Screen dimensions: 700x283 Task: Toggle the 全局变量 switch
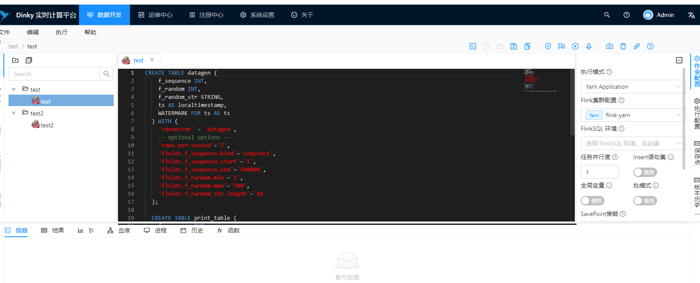(592, 201)
